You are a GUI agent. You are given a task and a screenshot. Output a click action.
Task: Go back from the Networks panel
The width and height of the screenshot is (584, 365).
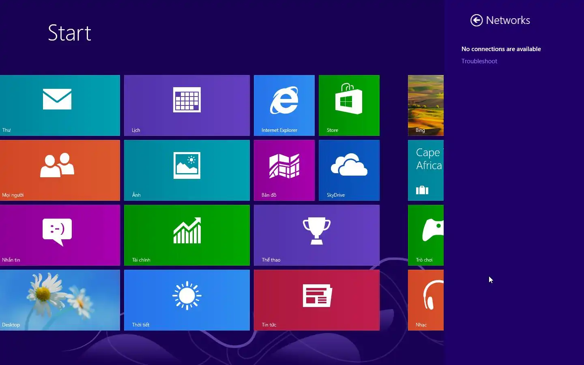(x=477, y=20)
